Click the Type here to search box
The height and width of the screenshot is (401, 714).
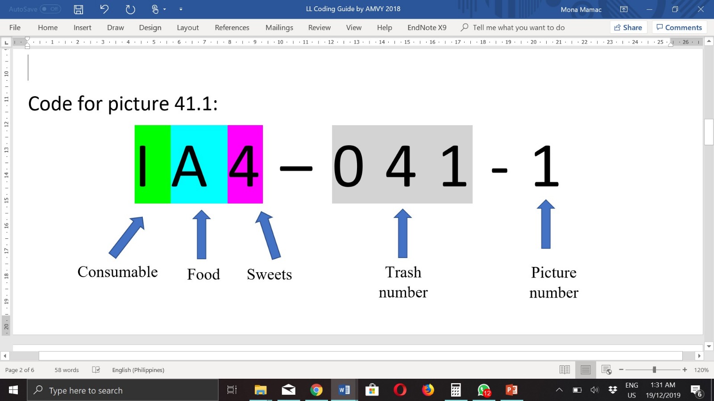coord(123,390)
